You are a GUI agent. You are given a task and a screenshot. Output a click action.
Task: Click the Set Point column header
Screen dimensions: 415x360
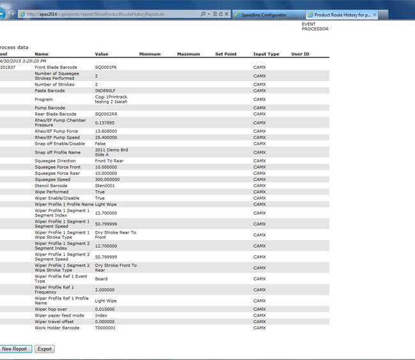(x=226, y=54)
